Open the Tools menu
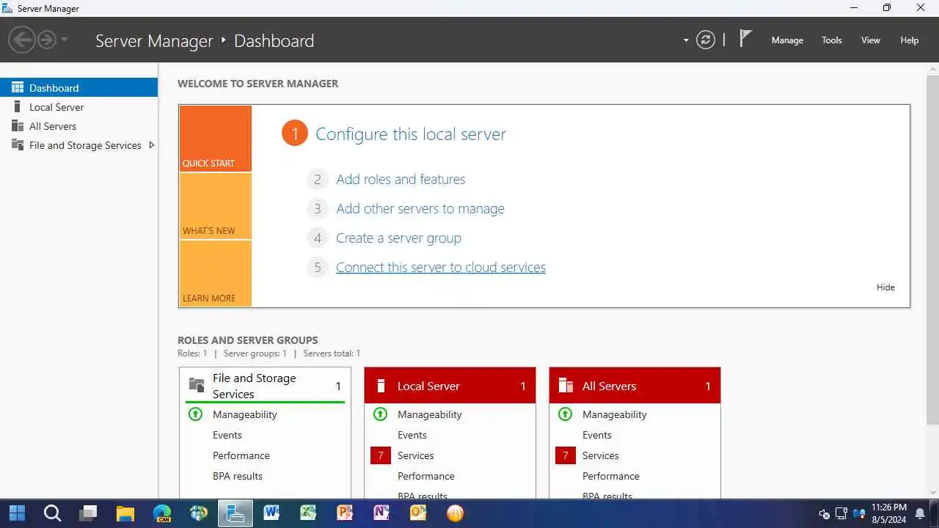This screenshot has width=939, height=528. click(x=832, y=40)
